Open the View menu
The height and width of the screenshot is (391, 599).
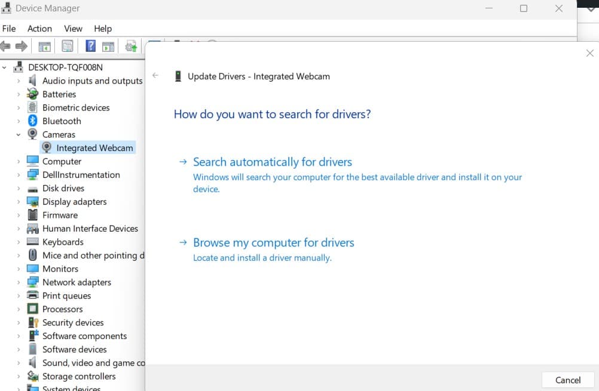pyautogui.click(x=73, y=28)
